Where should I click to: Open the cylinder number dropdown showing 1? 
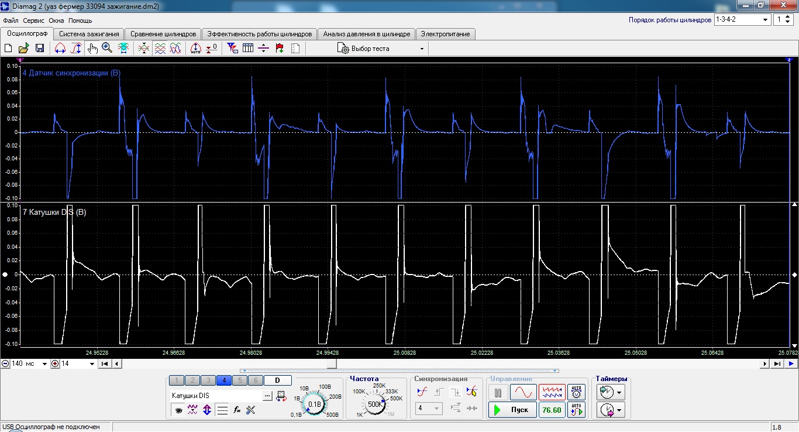tap(783, 19)
